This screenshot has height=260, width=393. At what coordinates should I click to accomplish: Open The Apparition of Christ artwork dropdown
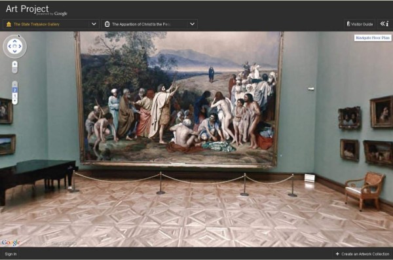149,24
